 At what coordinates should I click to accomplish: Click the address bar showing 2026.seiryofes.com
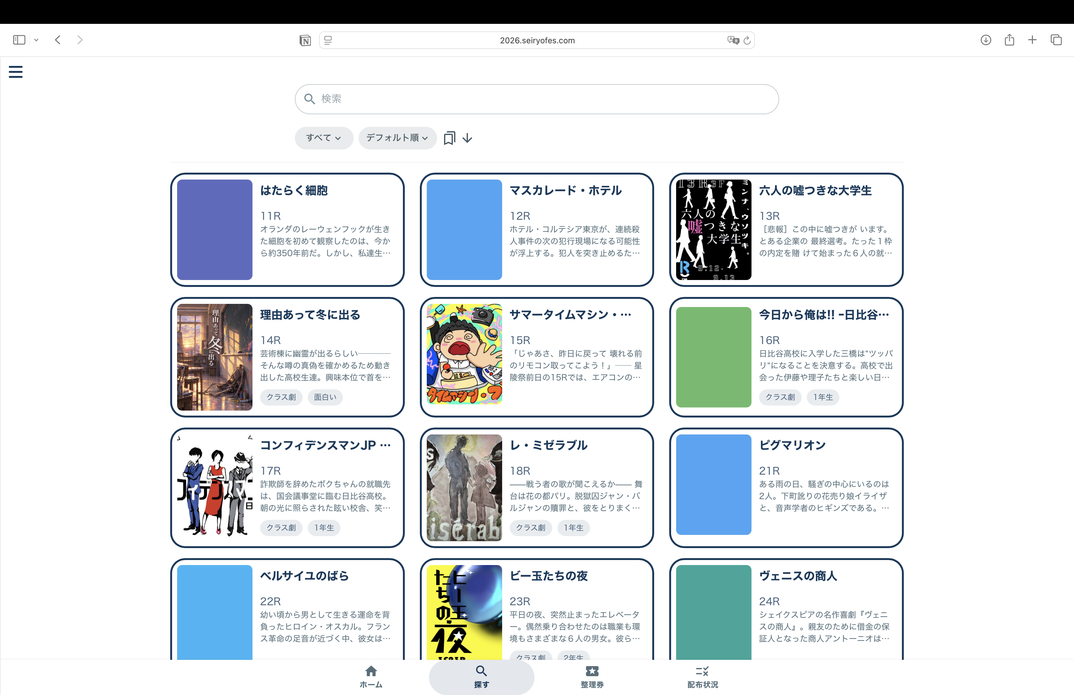537,40
